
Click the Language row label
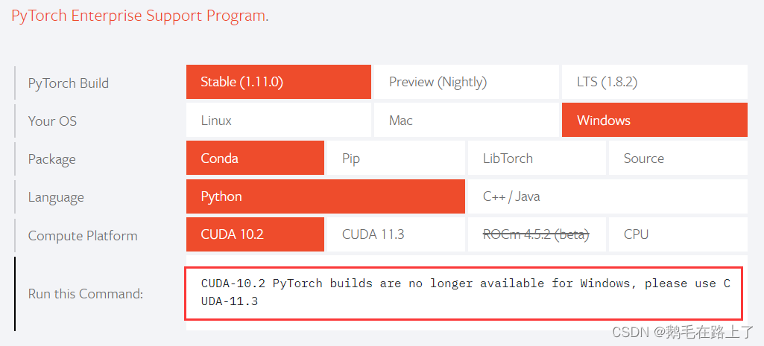[56, 197]
